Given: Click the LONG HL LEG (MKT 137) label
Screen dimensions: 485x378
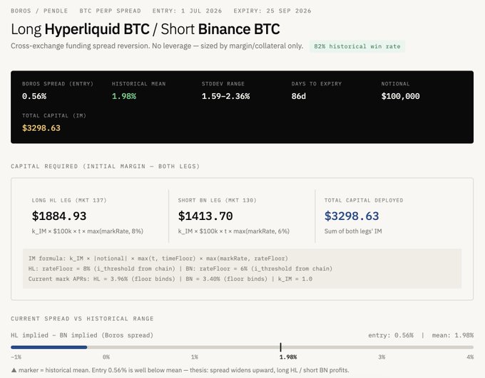Looking at the screenshot, I should coord(69,201).
